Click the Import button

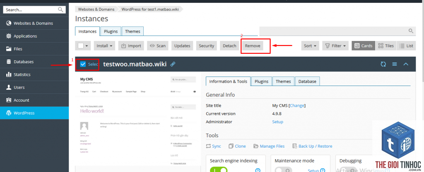131,45
